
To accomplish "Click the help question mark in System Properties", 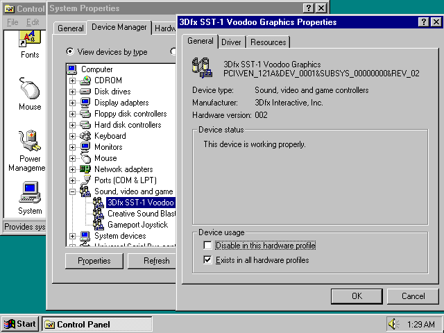I will [309, 8].
